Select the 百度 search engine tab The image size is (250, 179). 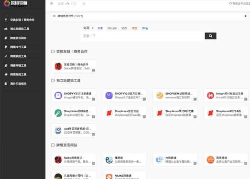[x=100, y=28]
